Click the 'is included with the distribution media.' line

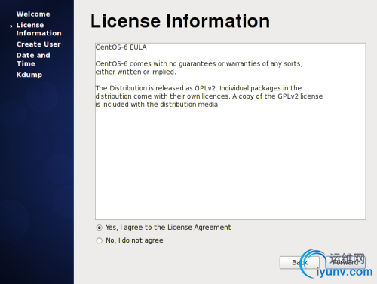point(158,105)
